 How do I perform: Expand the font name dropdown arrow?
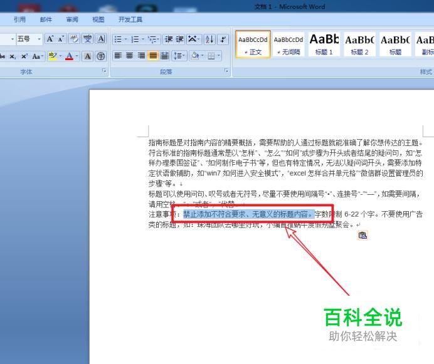tap(12, 39)
